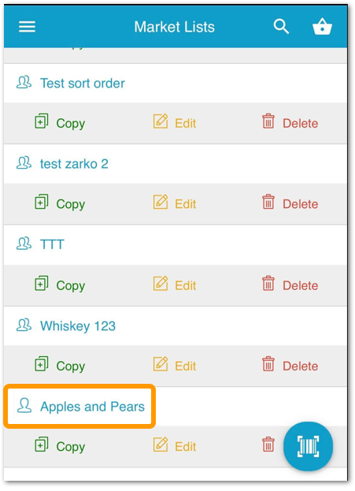Delete the TTT list
The image size is (355, 491).
tap(290, 285)
